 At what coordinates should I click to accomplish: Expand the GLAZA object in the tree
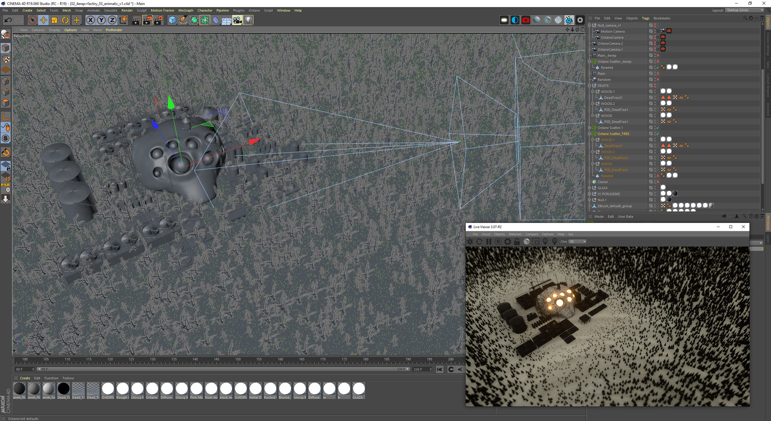(590, 188)
